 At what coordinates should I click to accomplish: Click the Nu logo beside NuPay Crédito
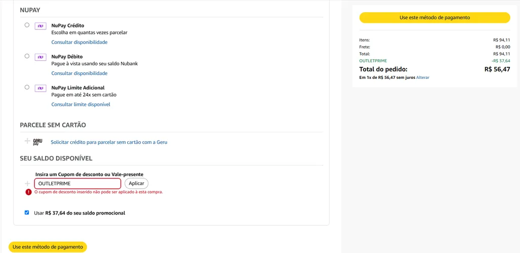[40, 26]
